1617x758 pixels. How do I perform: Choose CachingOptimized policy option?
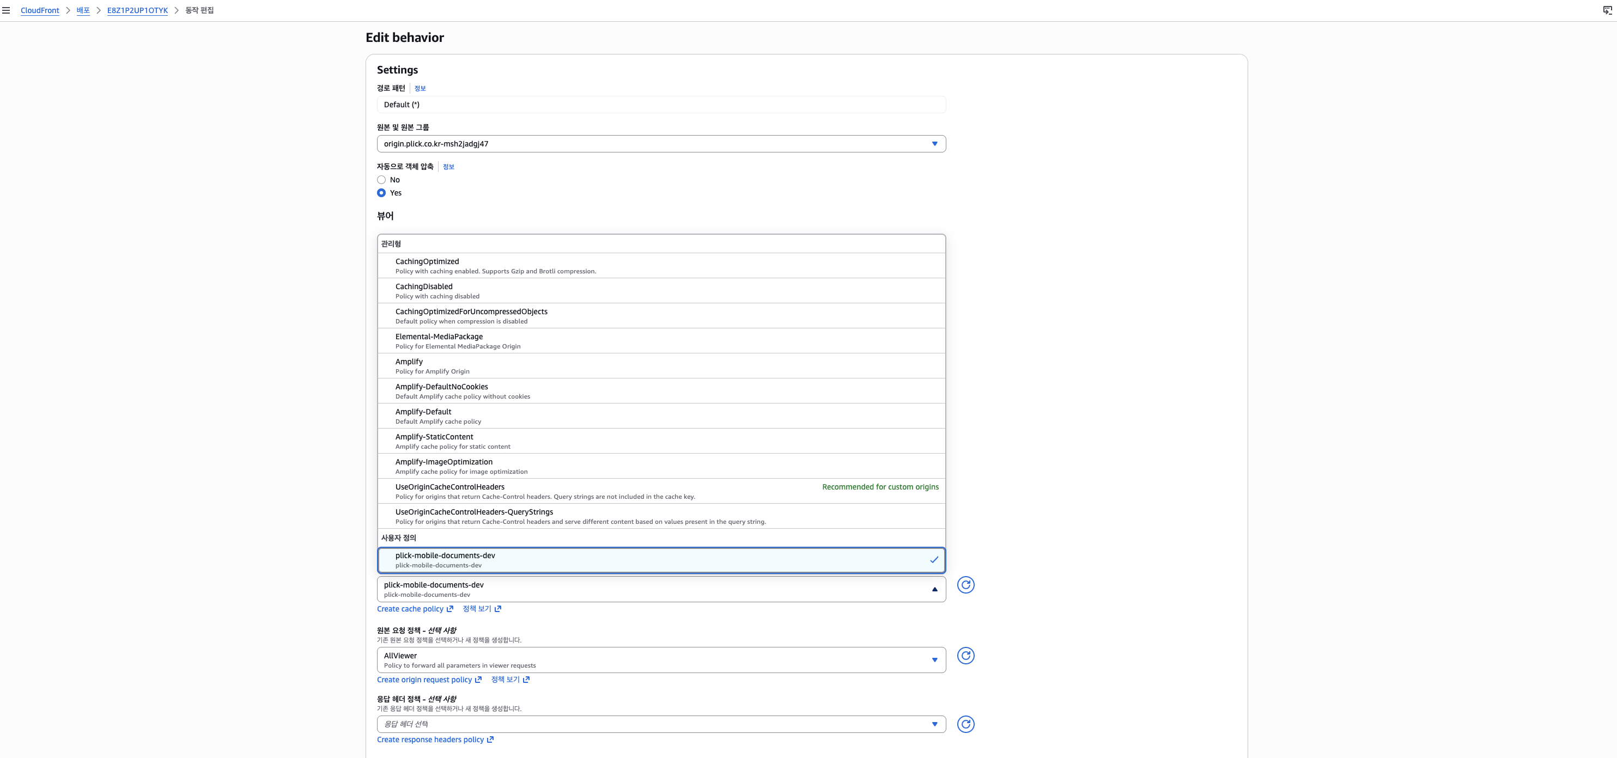click(x=661, y=266)
